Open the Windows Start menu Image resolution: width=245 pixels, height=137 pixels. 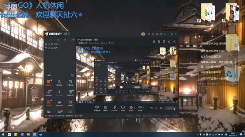coord(3,134)
